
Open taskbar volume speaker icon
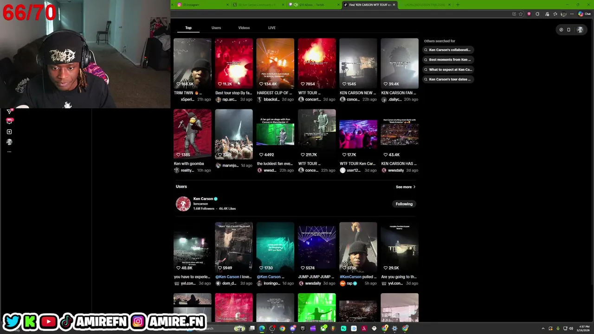[571, 328]
